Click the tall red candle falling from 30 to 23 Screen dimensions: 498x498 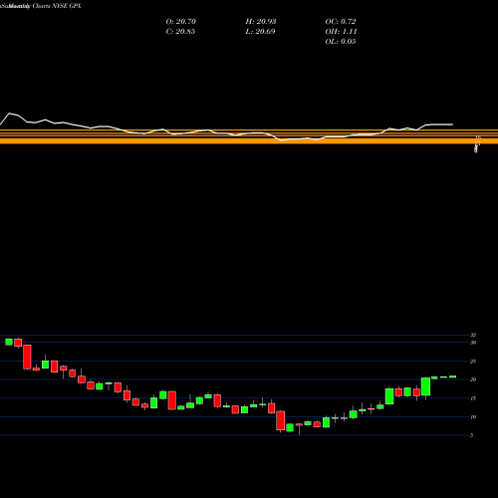27,357
